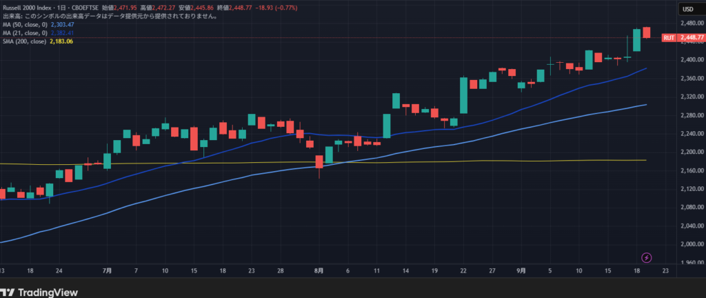This screenshot has height=298, width=706.
Task: Click the TradingView logo
Action: point(40,291)
